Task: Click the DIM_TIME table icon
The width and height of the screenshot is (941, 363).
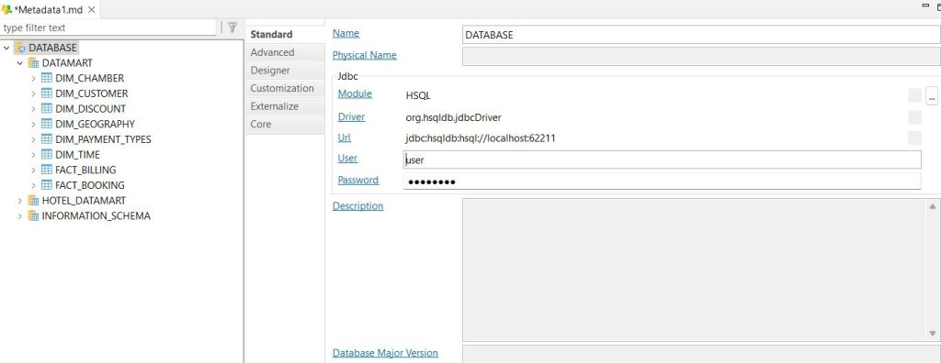Action: 47,155
